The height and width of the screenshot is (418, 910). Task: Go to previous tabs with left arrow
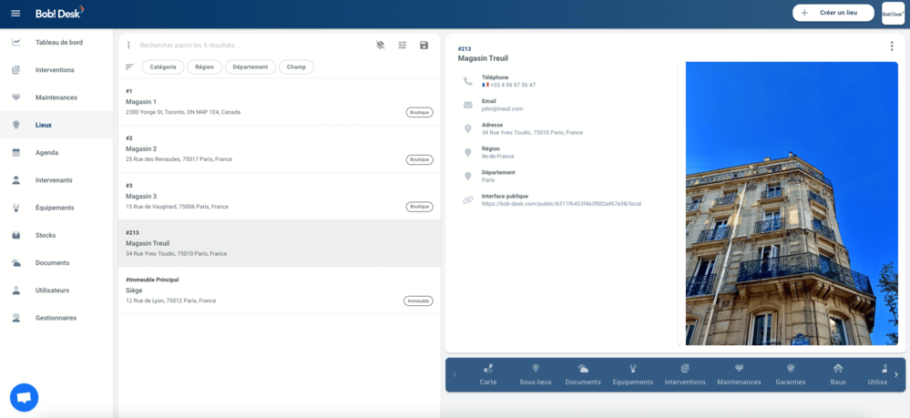tap(455, 374)
